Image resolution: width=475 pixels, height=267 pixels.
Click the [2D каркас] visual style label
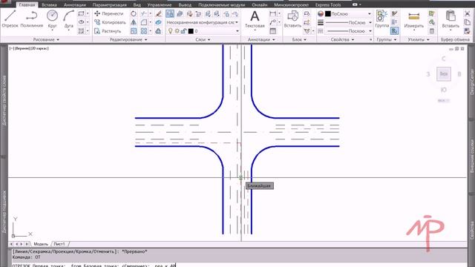[39, 48]
